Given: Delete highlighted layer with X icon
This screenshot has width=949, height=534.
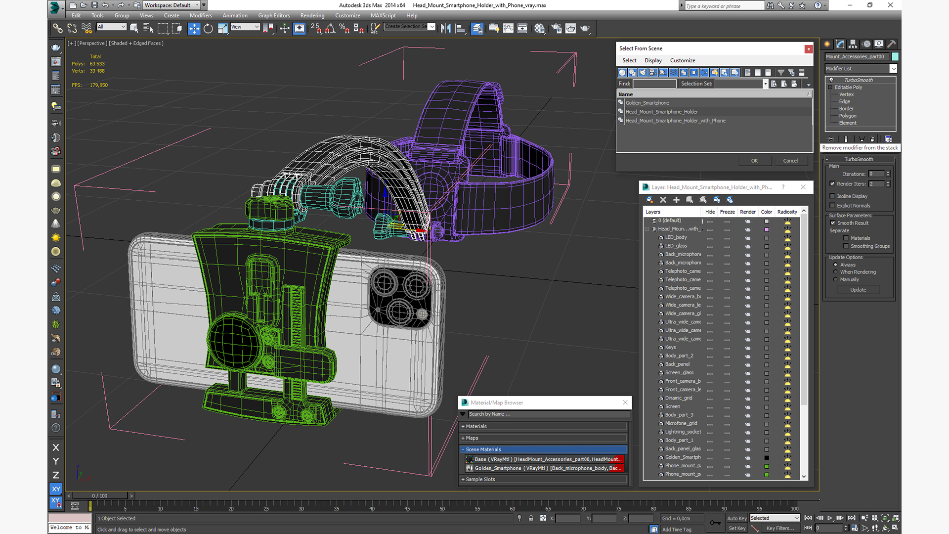Looking at the screenshot, I should (663, 200).
